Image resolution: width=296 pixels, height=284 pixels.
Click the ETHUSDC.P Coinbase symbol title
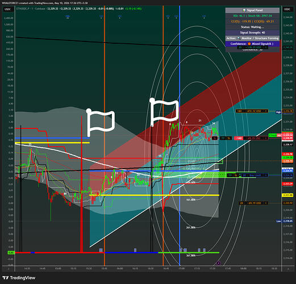31,9
